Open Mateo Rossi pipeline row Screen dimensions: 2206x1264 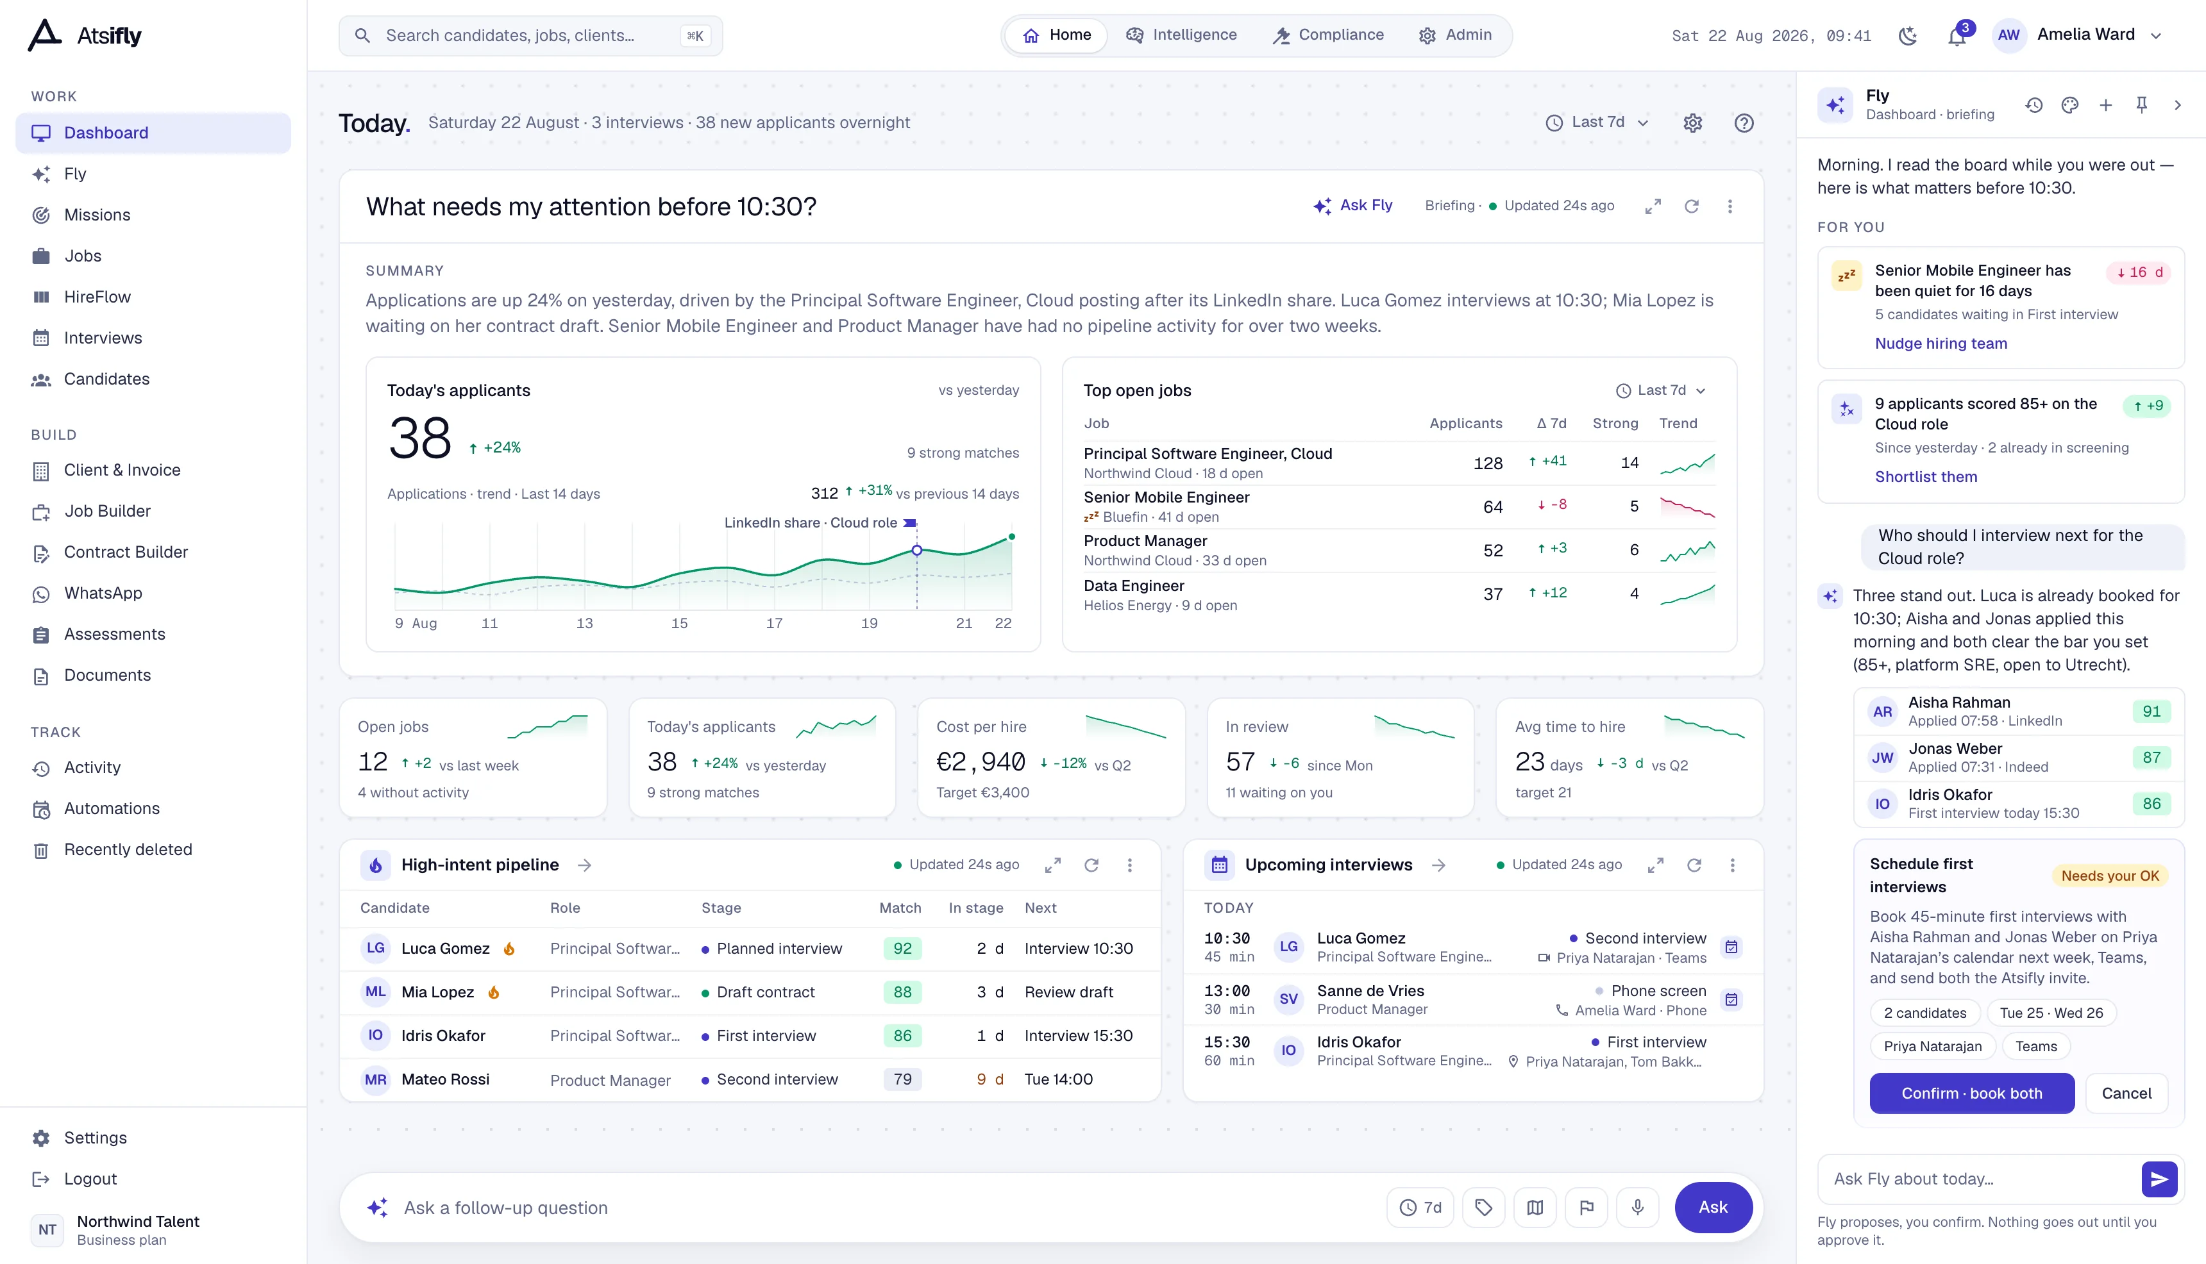pos(750,1080)
